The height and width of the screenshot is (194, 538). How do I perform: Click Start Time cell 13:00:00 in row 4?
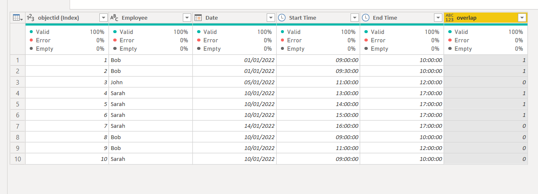(318, 93)
